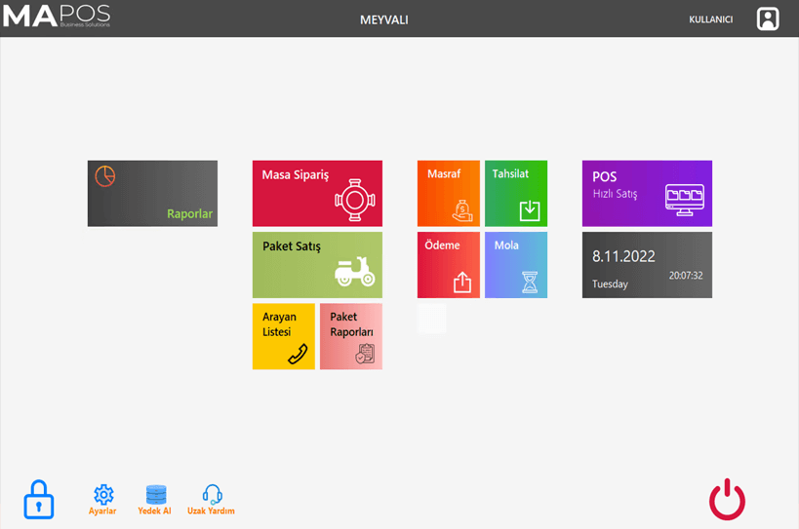Open the Tahsilat collection tile
799x529 pixels.
click(x=515, y=193)
